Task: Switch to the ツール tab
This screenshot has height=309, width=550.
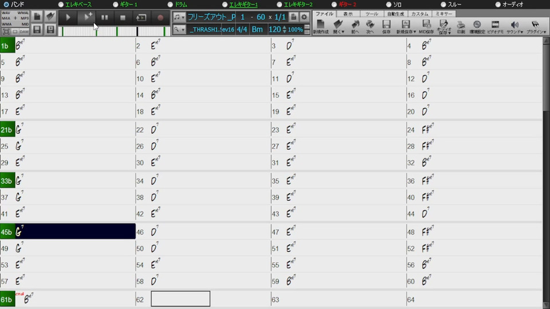Action: point(372,14)
